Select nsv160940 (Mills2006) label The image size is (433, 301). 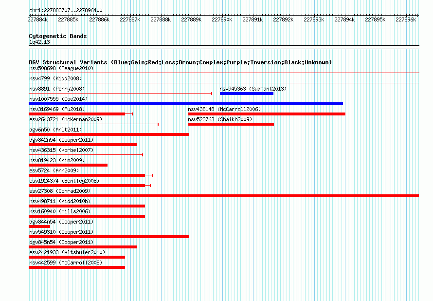click(x=60, y=211)
